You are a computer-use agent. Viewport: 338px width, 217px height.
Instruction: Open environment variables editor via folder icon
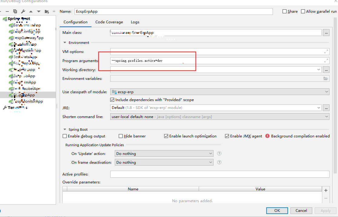[x=326, y=78]
